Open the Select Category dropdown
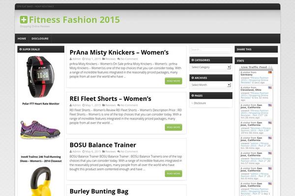 (x=211, y=67)
